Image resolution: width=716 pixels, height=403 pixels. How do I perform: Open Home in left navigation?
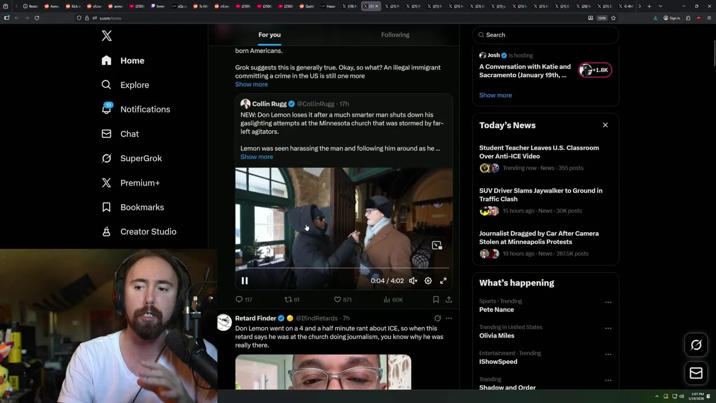[123, 60]
